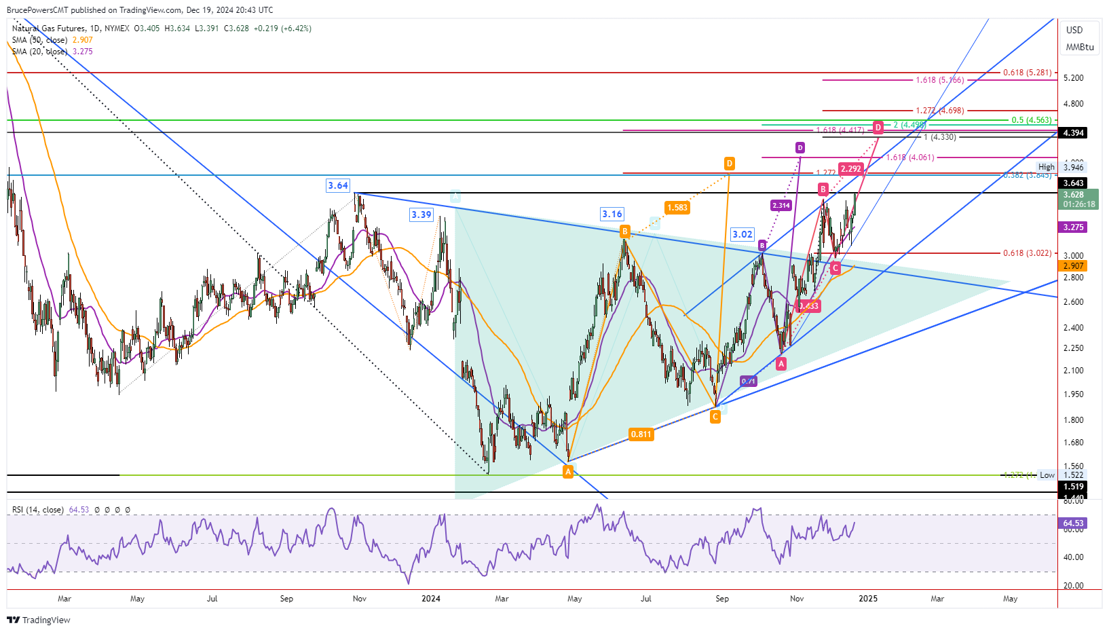Screen dimensions: 1109x632
Task: Select the orange 0.811 ratio label
Action: (641, 434)
